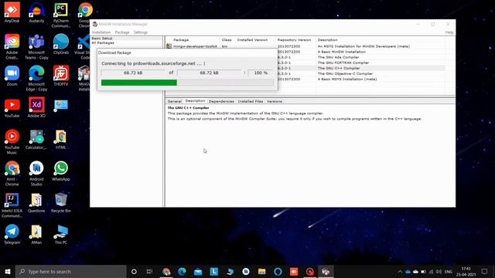This screenshot has width=495, height=278.
Task: Open the AnyDesk desktop shortcut
Action: coord(12,12)
